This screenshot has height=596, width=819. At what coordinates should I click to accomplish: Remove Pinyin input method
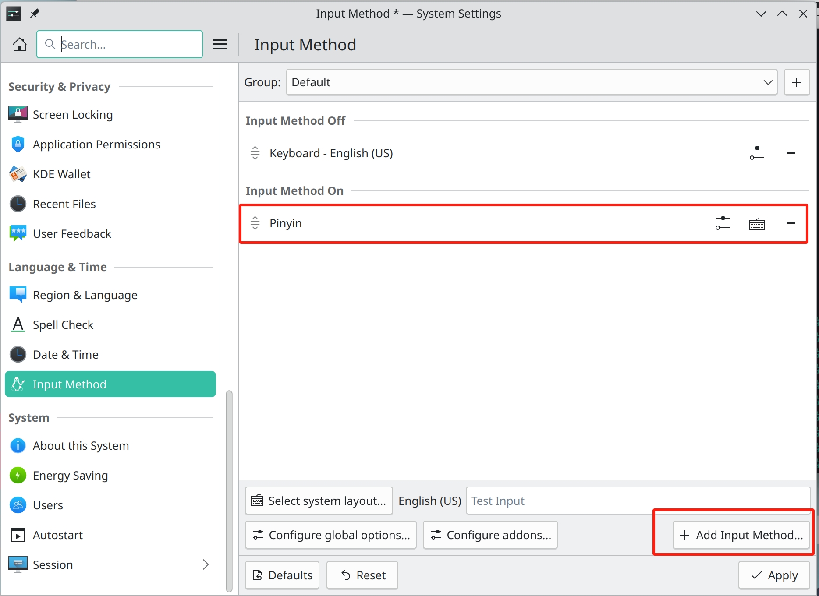click(x=791, y=223)
